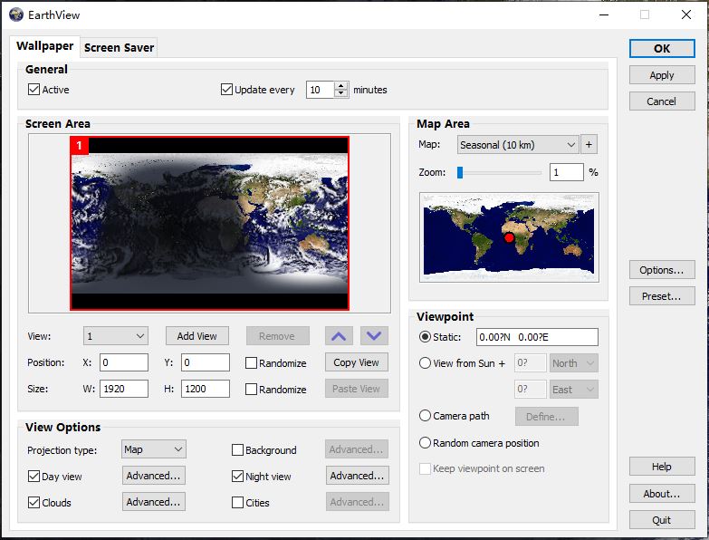Increase the update minutes spinner value
Screen dimensions: 709x540
(x=341, y=86)
